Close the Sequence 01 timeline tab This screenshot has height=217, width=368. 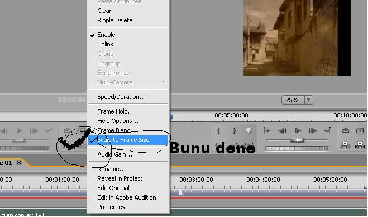pos(19,162)
